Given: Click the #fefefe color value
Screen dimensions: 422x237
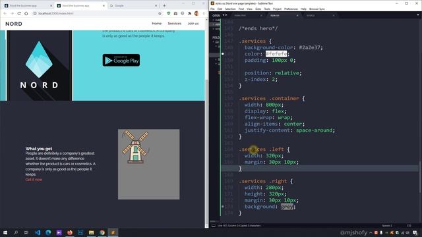Looking at the screenshot, I should pyautogui.click(x=276, y=54).
